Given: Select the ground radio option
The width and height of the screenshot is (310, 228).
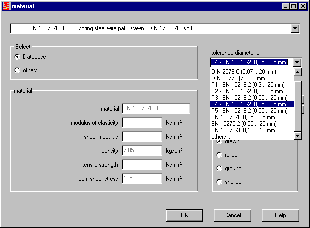Looking at the screenshot, I should 219,168.
